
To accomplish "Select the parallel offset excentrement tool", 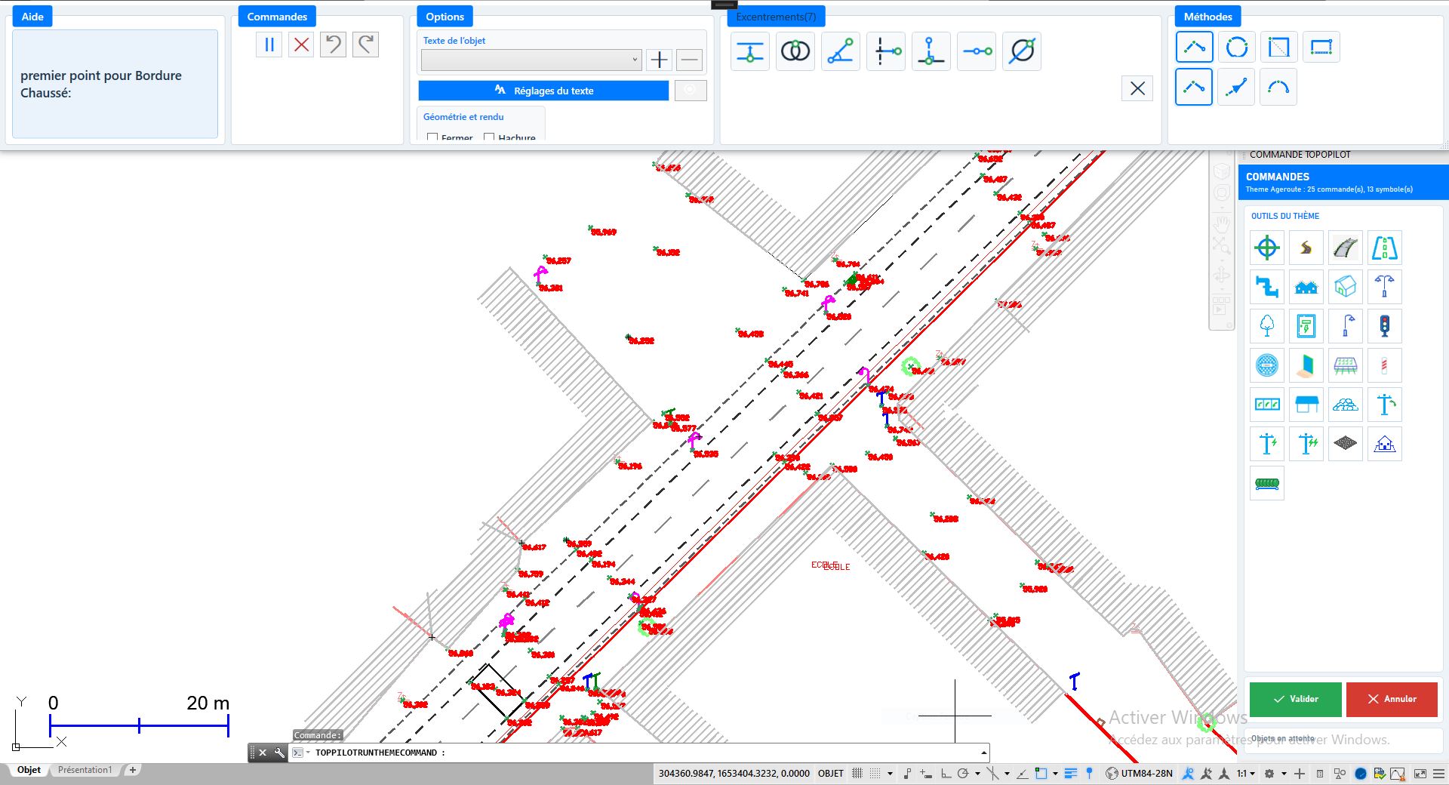I will click(750, 51).
